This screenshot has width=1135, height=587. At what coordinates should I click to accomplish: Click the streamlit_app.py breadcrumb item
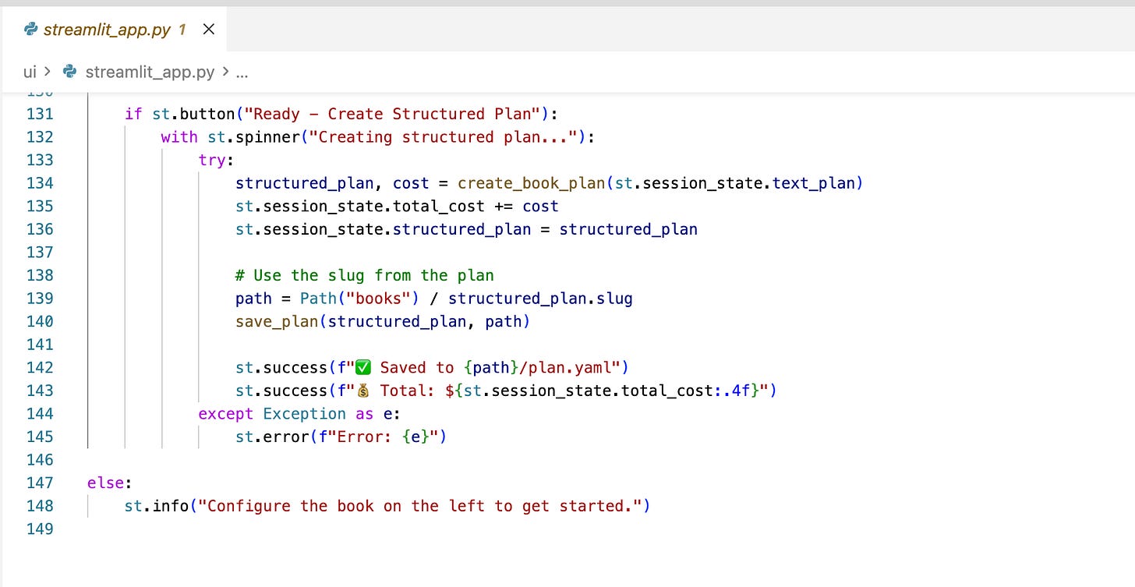click(x=150, y=72)
